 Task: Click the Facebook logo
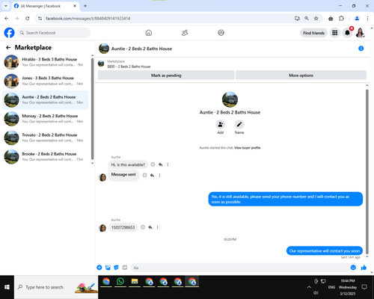[x=10, y=33]
